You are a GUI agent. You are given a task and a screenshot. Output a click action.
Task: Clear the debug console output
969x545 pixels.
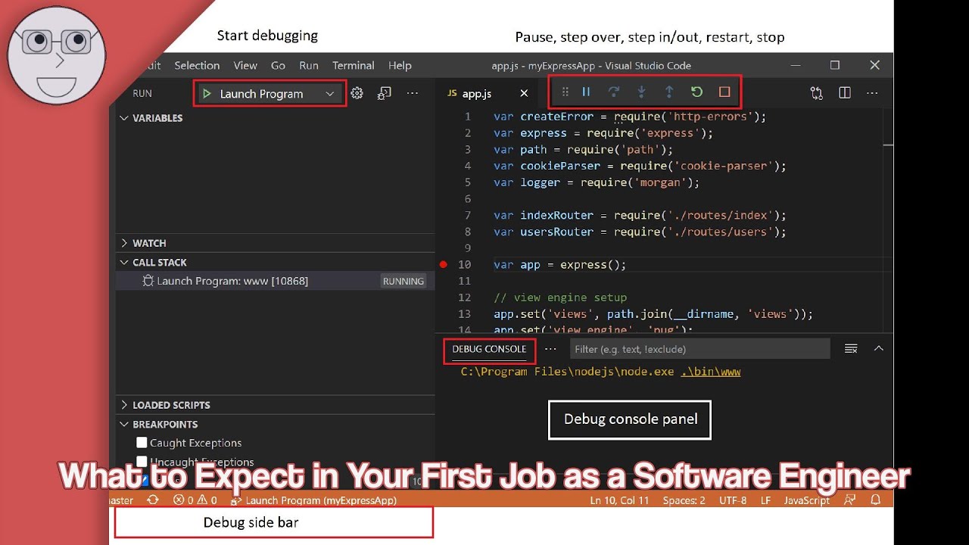851,349
